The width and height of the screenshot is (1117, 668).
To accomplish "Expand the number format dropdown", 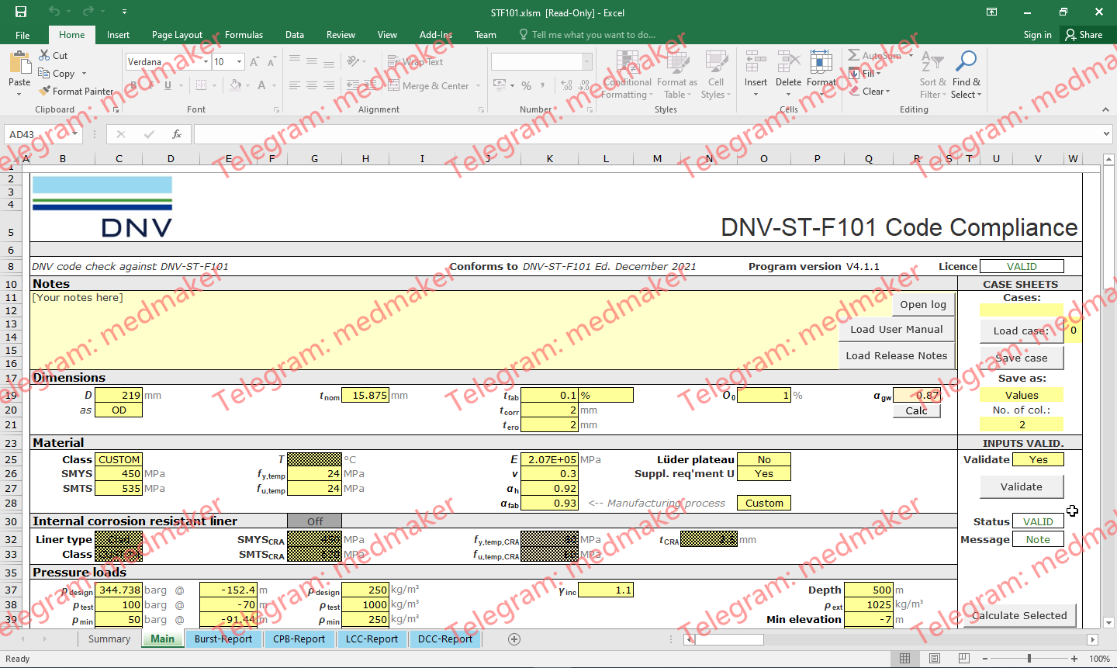I will click(587, 62).
